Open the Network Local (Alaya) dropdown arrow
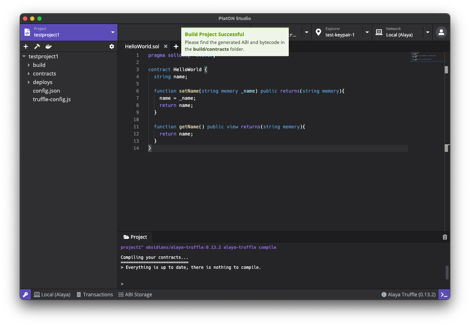Viewport: 470px width, 326px height. coord(428,32)
